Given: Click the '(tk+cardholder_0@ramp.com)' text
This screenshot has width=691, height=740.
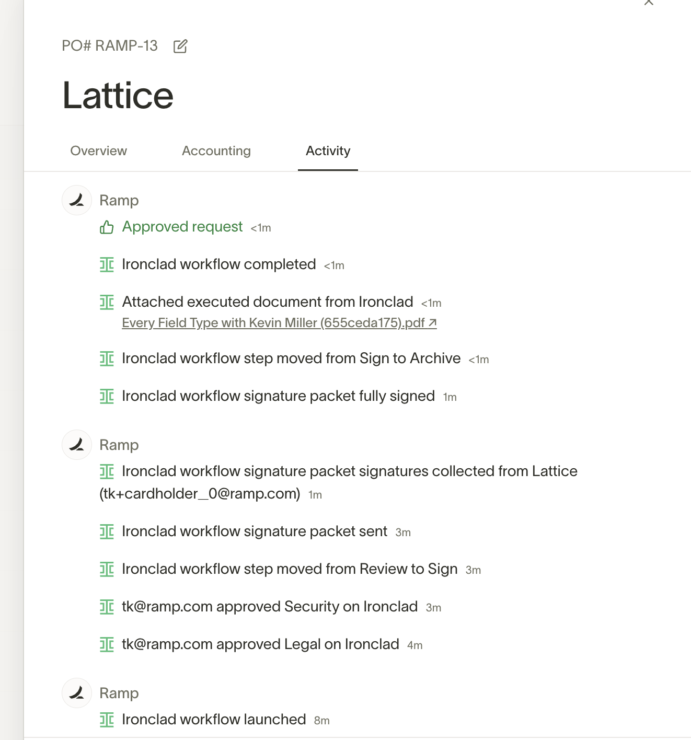Looking at the screenshot, I should tap(200, 494).
